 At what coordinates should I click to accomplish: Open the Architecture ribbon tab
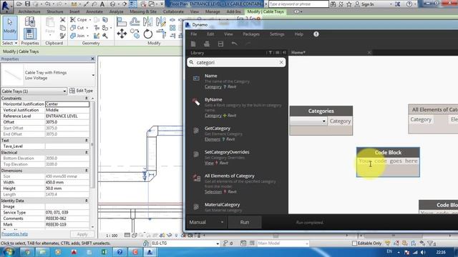tap(29, 11)
